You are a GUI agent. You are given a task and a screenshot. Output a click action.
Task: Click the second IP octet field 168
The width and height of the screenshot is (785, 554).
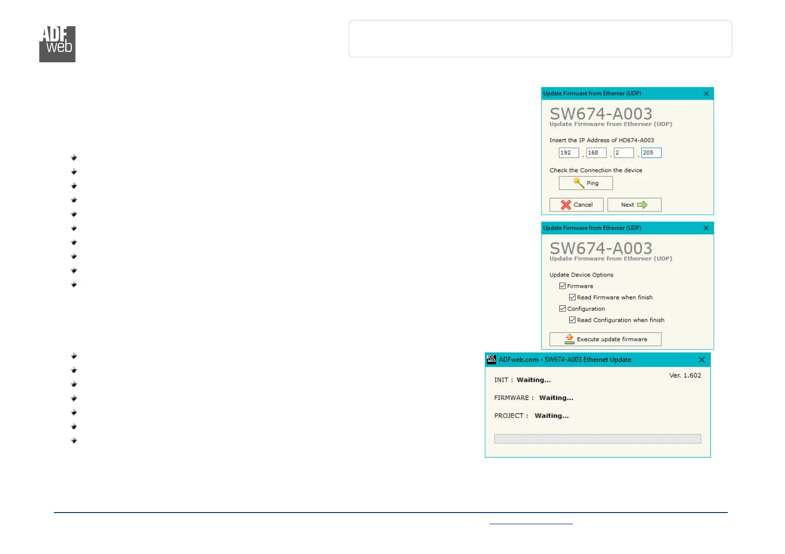(596, 153)
